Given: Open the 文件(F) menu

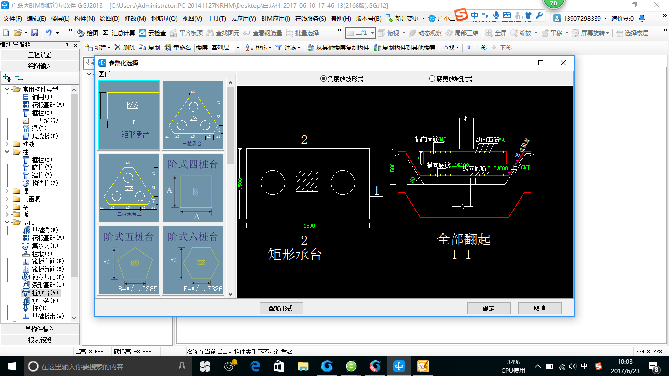Looking at the screenshot, I should [x=12, y=18].
